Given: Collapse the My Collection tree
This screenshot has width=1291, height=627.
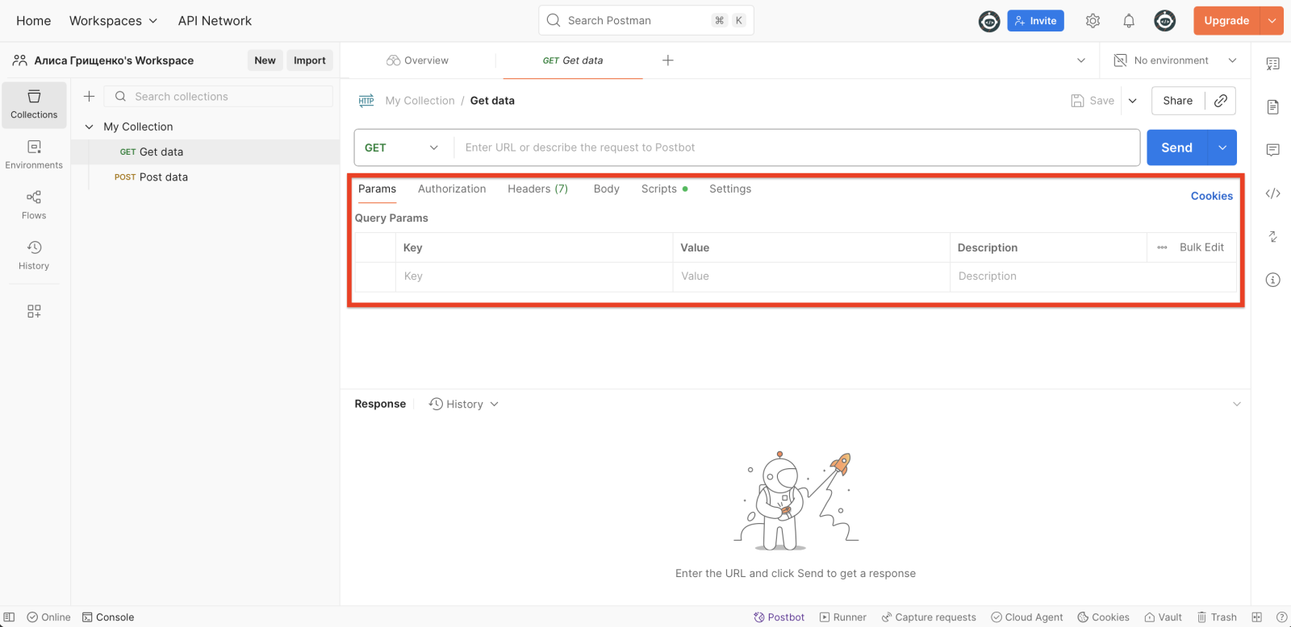Looking at the screenshot, I should (90, 127).
